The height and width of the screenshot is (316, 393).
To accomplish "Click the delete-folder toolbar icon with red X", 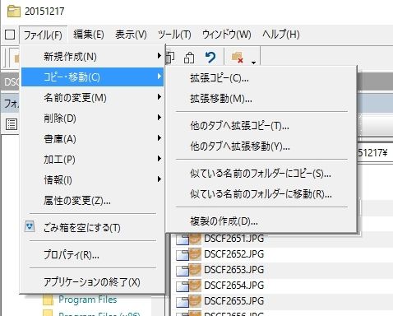I will click(238, 58).
